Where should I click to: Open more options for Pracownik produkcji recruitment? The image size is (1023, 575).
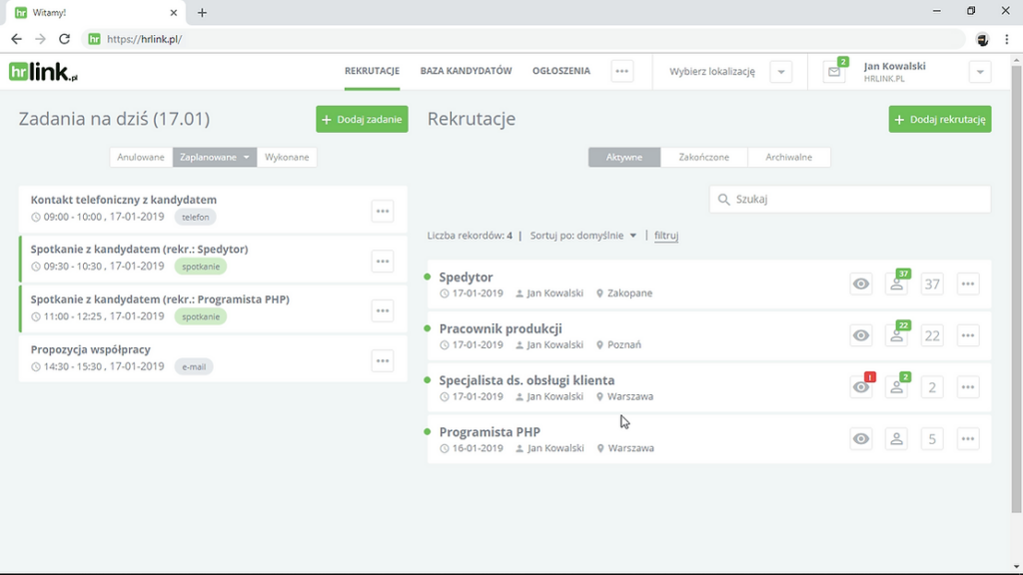[x=968, y=335]
